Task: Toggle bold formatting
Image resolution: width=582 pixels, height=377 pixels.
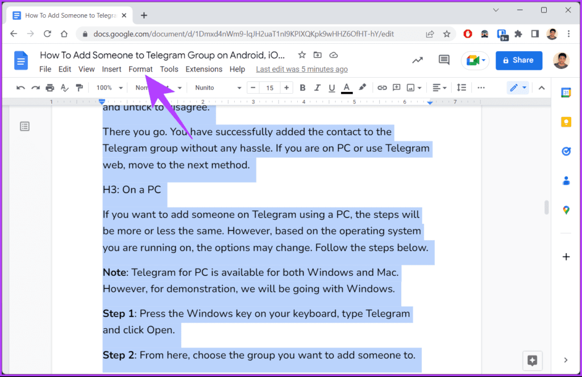Action: (302, 88)
